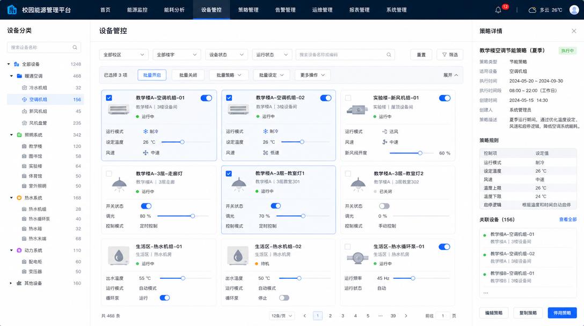Turn on 开关状态 switch of 教室灯2
Viewport: 584px width, 326px height.
pyautogui.click(x=384, y=206)
